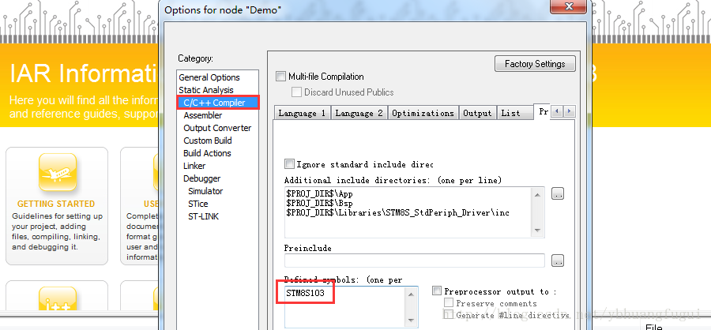Screen dimensions: 711x330
Task: Click STM8S103 in defined symbols
Action: click(x=305, y=293)
